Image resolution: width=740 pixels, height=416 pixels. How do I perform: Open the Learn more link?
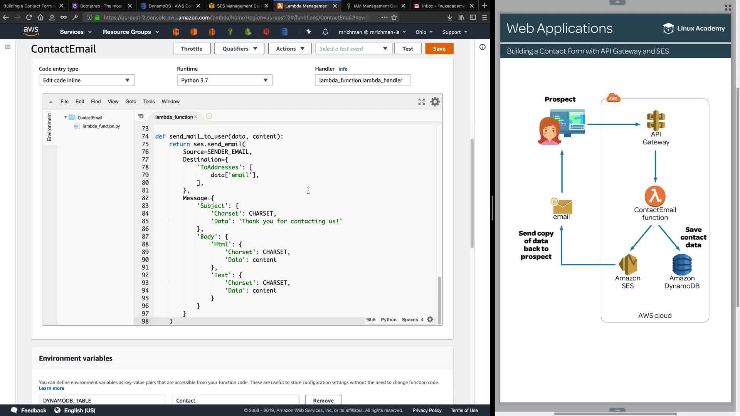click(x=51, y=388)
